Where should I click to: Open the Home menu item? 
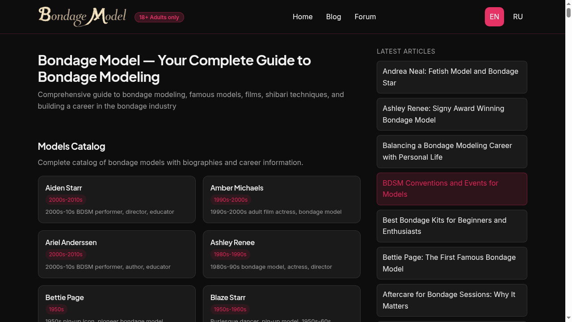(x=303, y=17)
